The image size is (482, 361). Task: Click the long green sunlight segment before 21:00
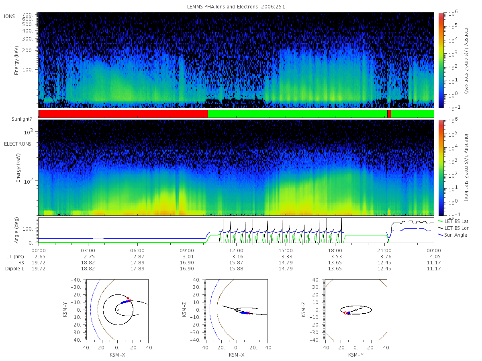tap(298, 114)
